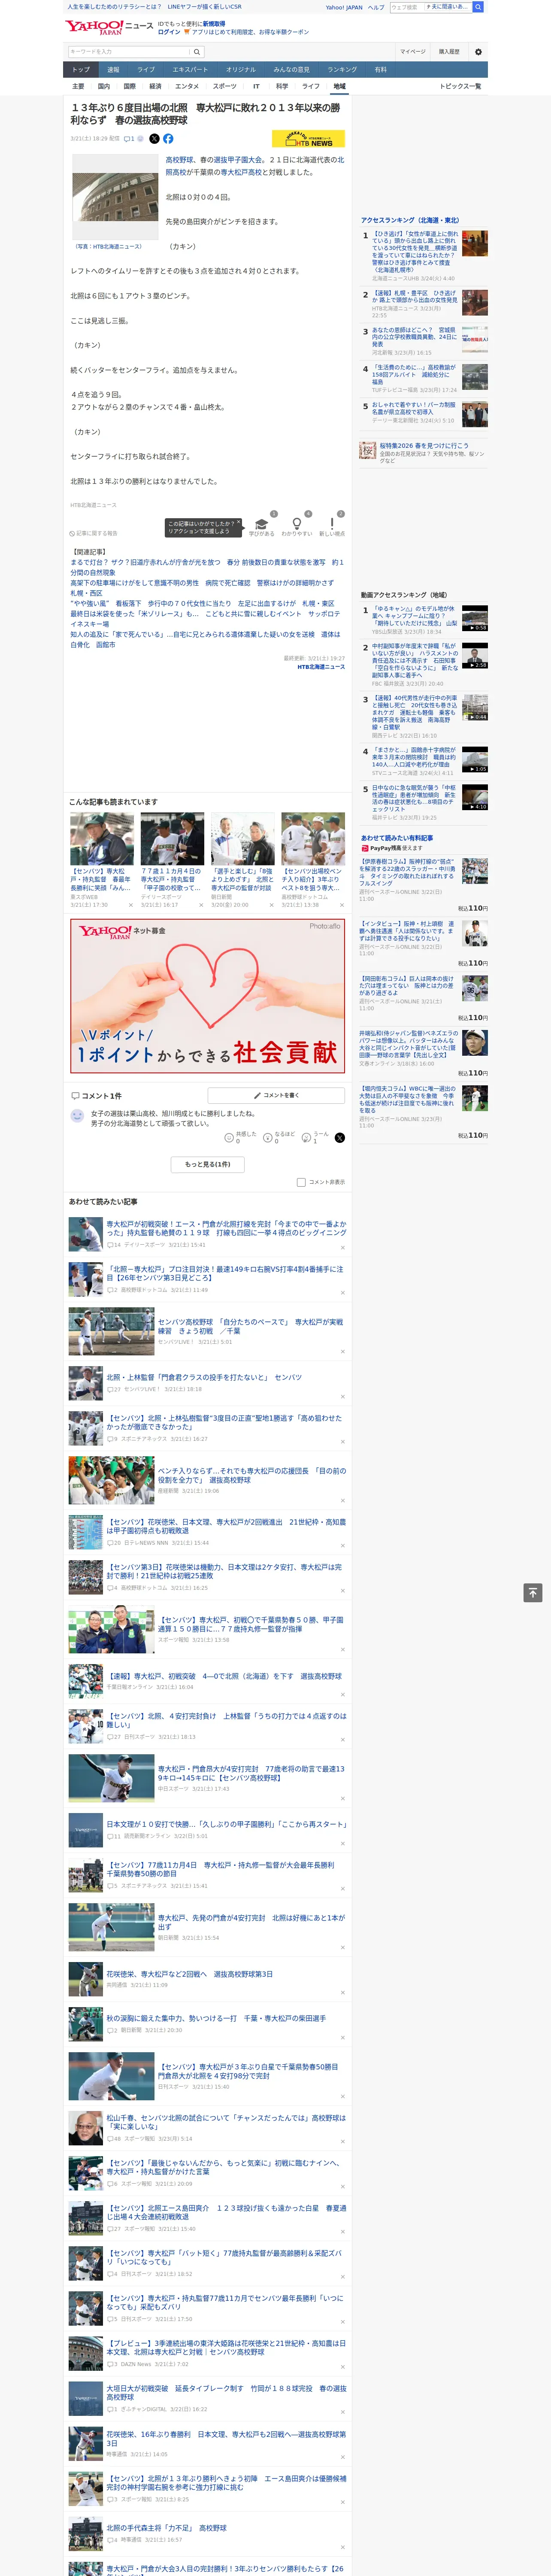Close the reaction tooltip popup

point(240,523)
